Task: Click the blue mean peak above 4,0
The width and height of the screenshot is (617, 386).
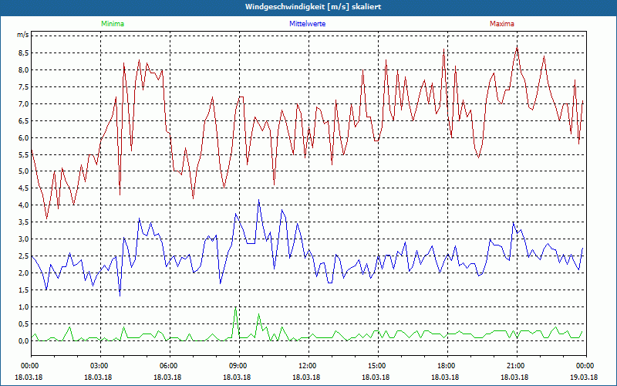Action: pyautogui.click(x=258, y=200)
